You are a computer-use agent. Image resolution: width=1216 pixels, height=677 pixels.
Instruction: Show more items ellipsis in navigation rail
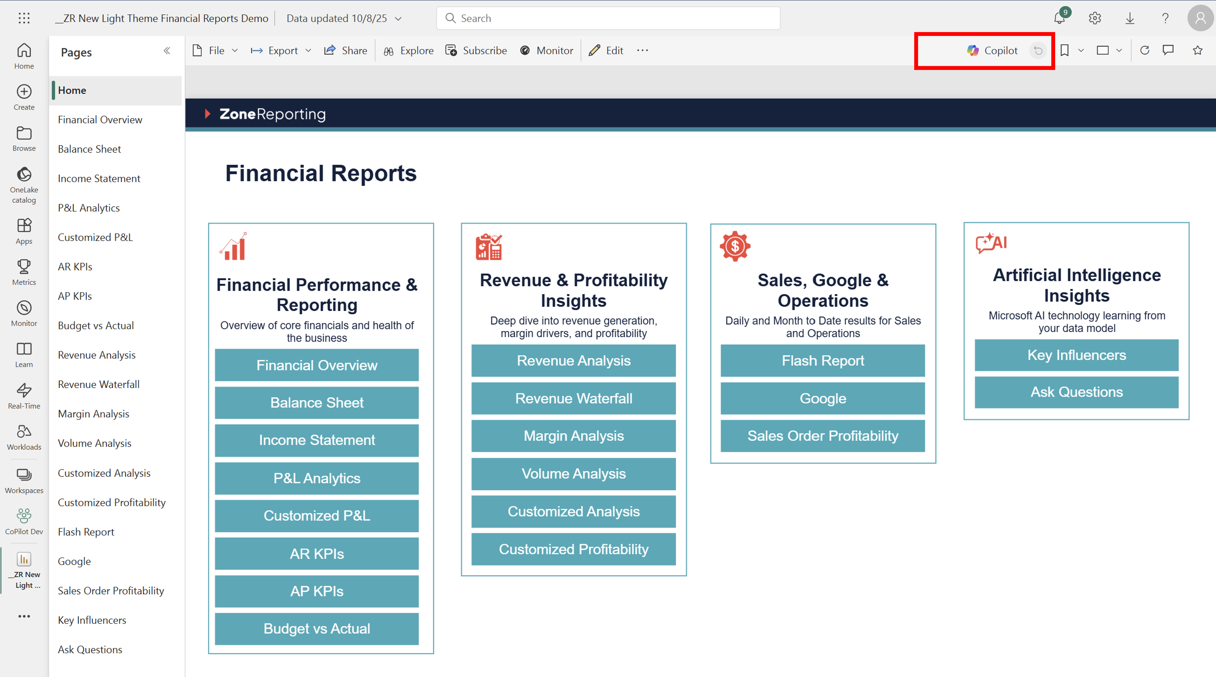coord(24,616)
